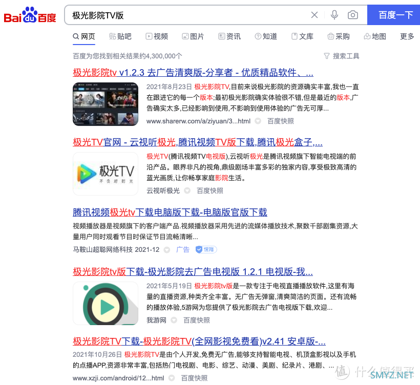Focus the search input field 极光影院TV版
420x385 pixels.
(187, 15)
